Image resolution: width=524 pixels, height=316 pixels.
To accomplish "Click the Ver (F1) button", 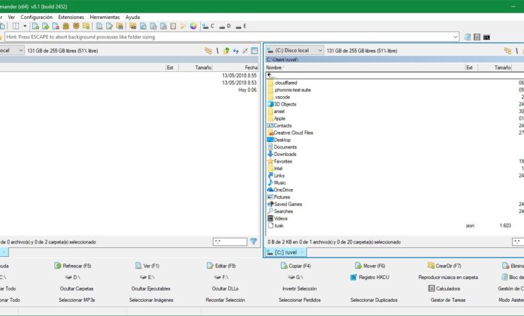I will [147, 266].
